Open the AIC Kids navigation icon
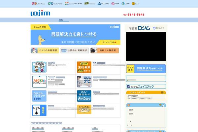The height and width of the screenshot is (132, 198). click(x=67, y=3)
